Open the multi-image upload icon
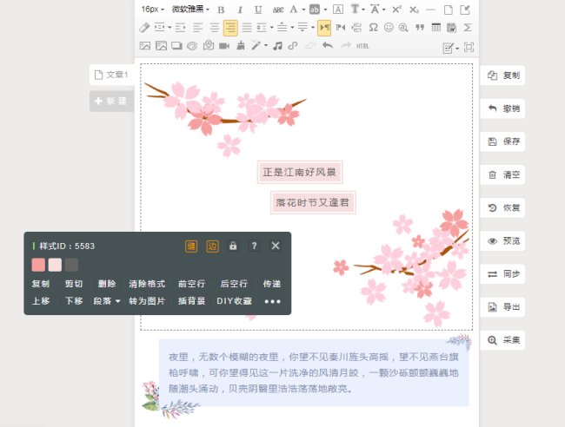The image size is (565, 427). (x=161, y=46)
